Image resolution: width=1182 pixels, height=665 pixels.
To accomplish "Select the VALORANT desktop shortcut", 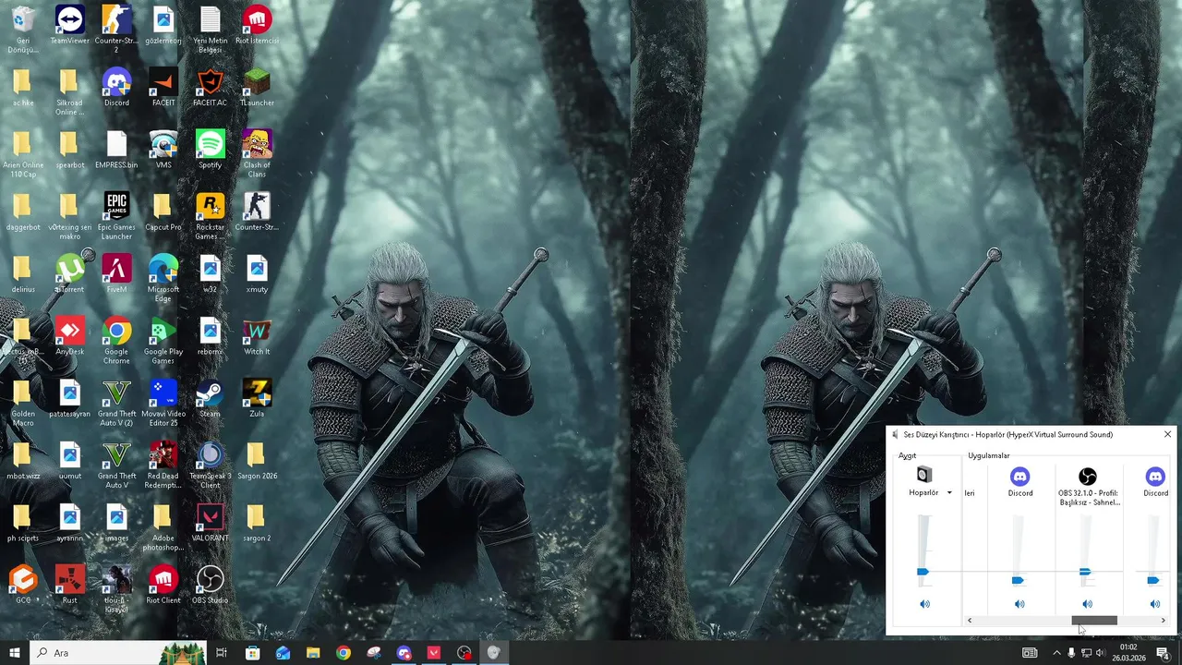I will [x=210, y=522].
